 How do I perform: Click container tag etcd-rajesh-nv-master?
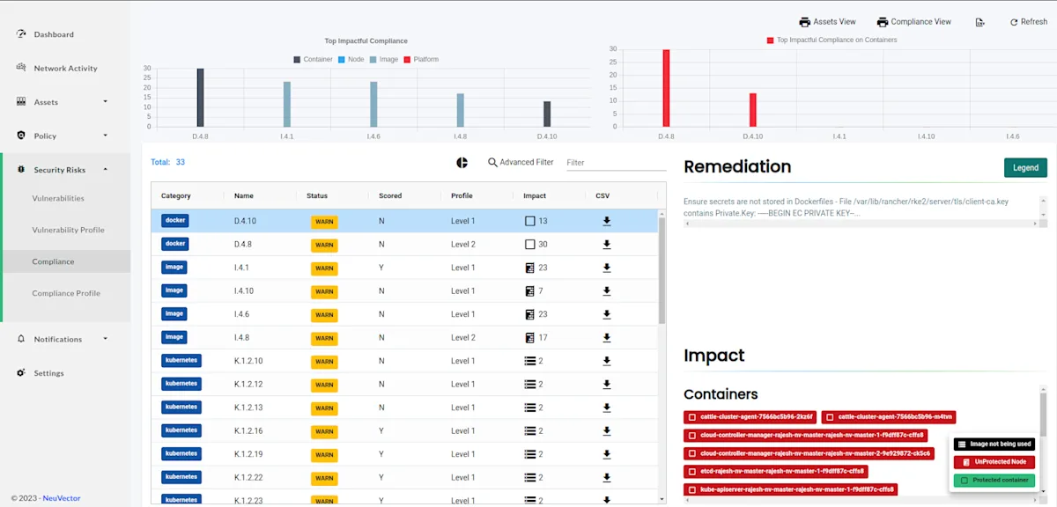[776, 472]
